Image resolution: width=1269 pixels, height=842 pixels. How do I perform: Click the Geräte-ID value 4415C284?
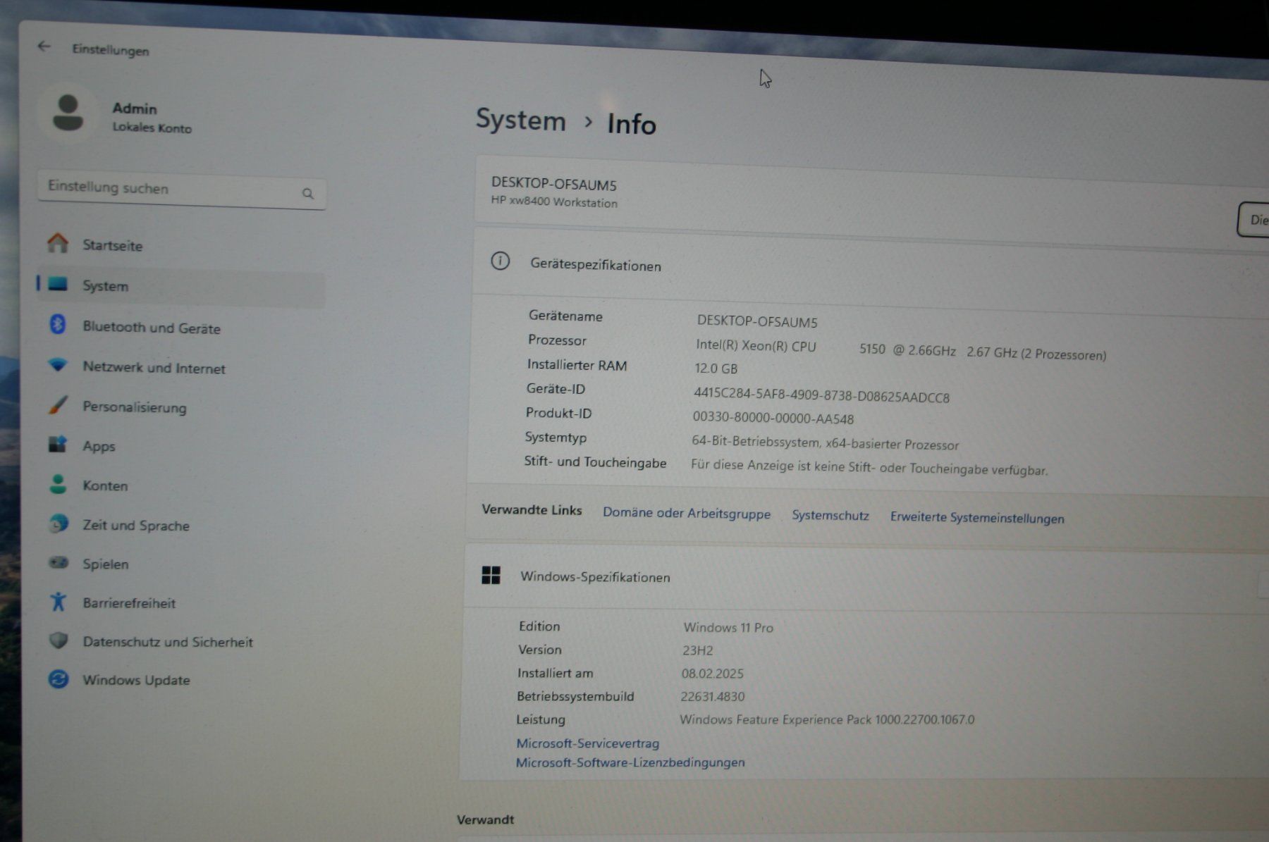821,395
